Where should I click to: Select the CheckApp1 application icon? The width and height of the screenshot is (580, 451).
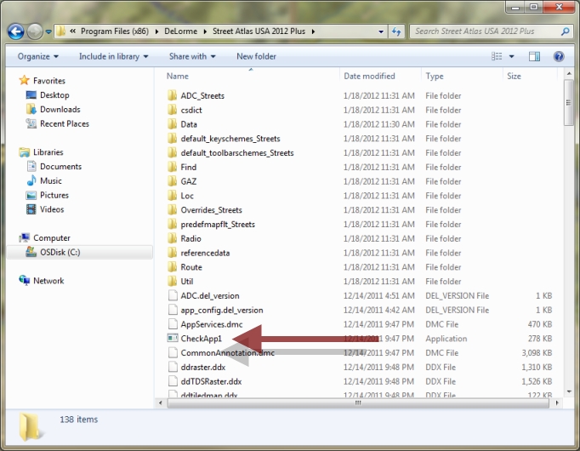pyautogui.click(x=173, y=338)
